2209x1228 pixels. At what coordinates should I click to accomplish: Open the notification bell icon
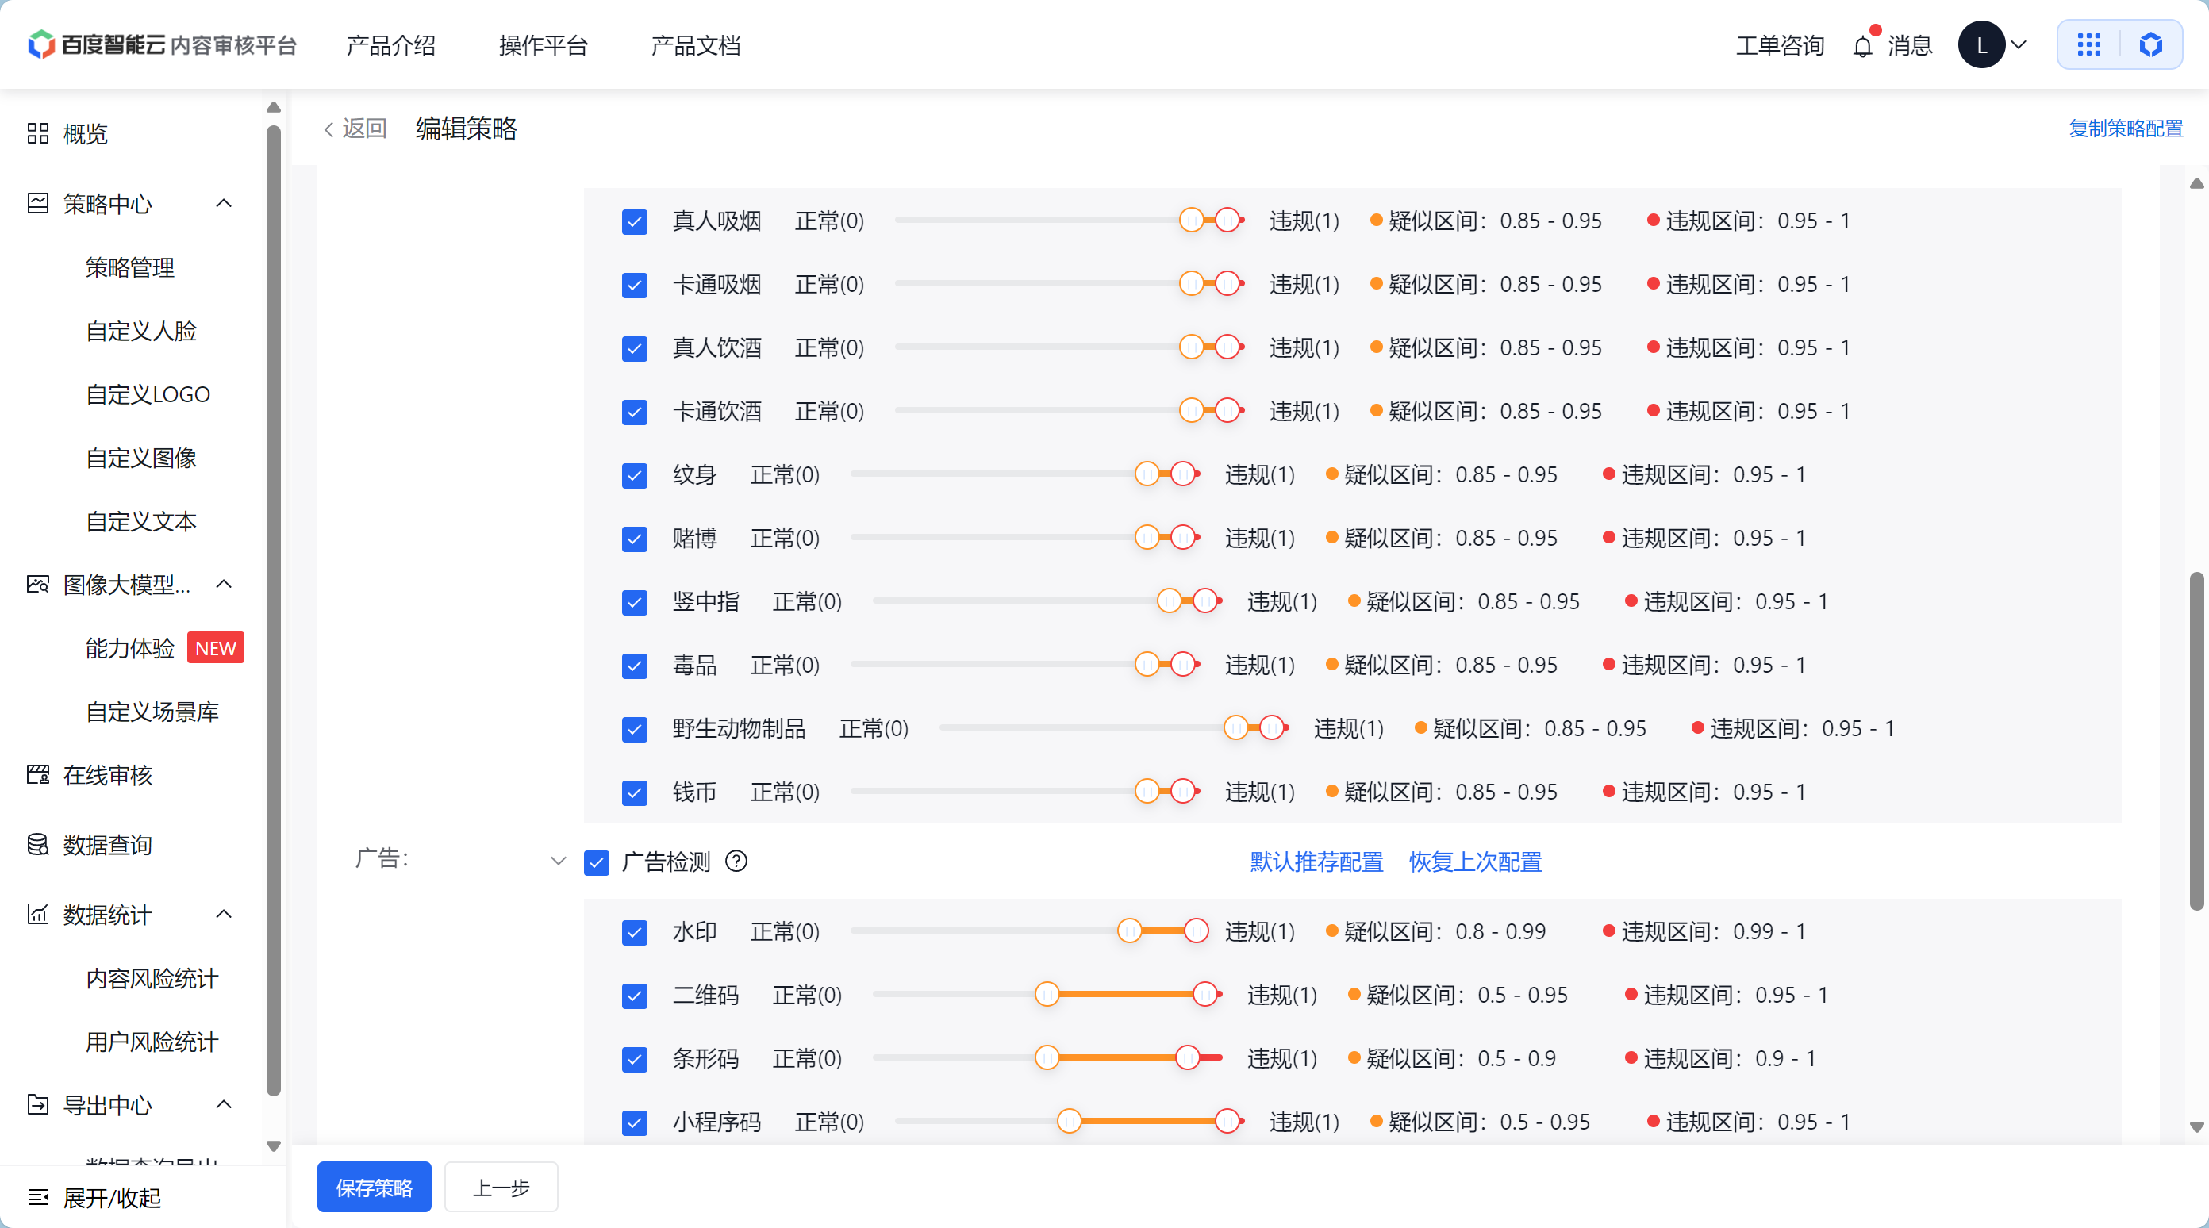click(x=1861, y=46)
